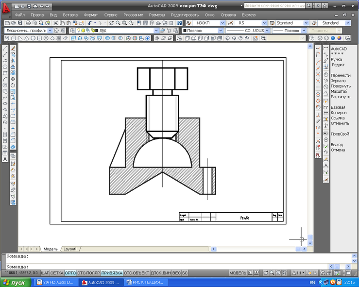Enable СЕТКА grid display

pos(57,273)
